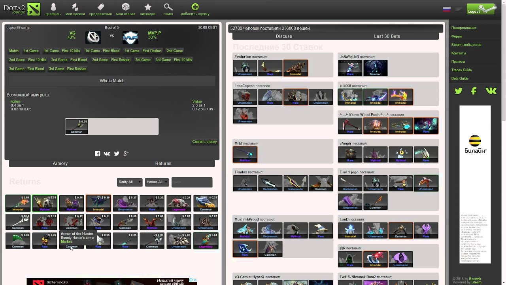
Task: Select 2nd Game - First 10 kills
Action: coord(28,60)
